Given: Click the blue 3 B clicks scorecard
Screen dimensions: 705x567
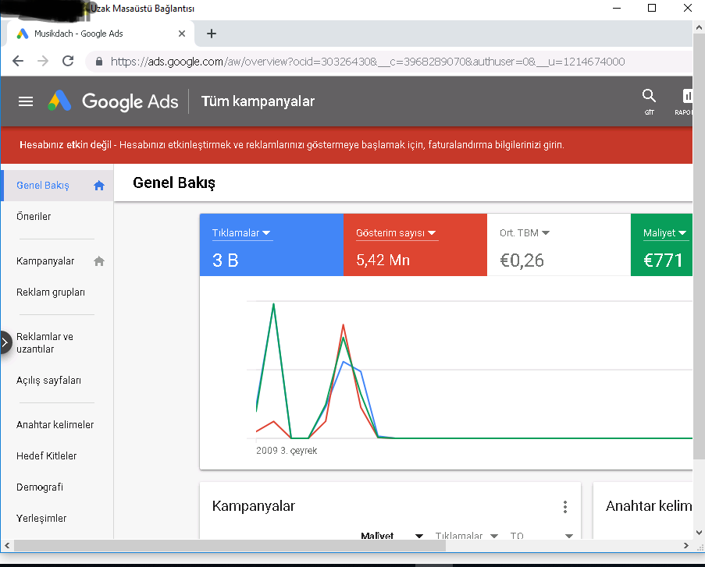Looking at the screenshot, I should [x=272, y=245].
